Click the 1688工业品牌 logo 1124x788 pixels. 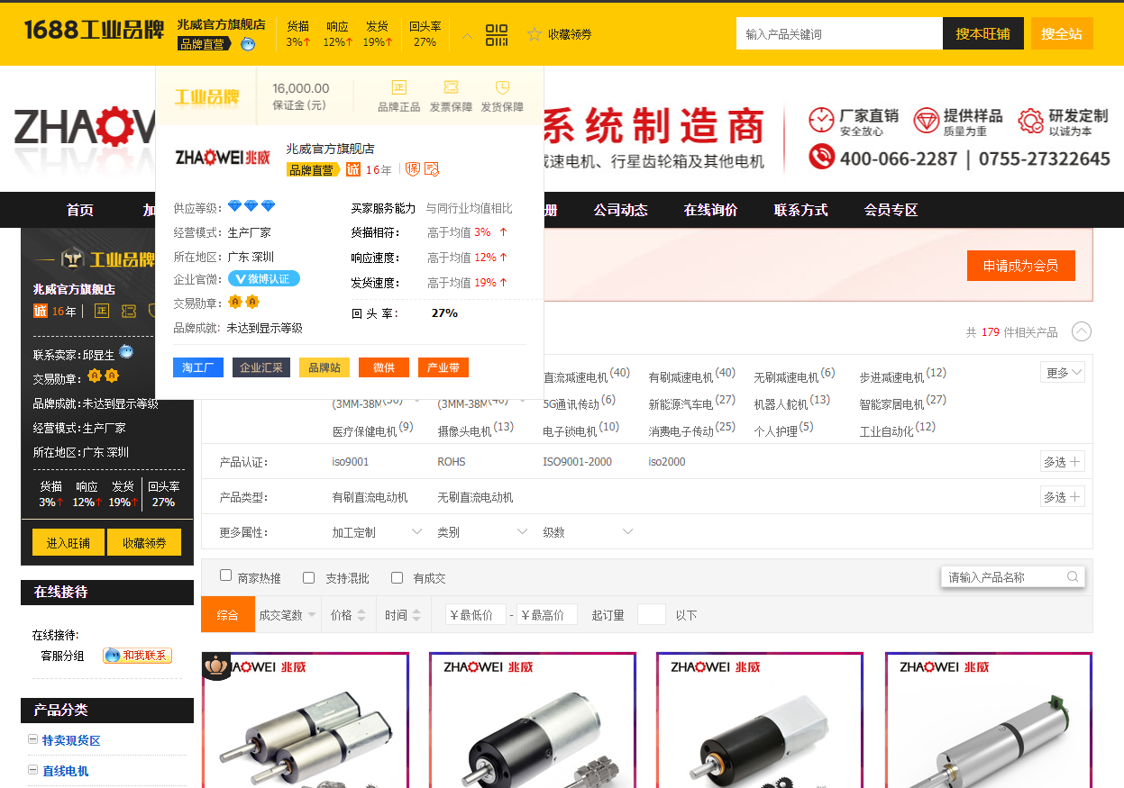pyautogui.click(x=94, y=31)
